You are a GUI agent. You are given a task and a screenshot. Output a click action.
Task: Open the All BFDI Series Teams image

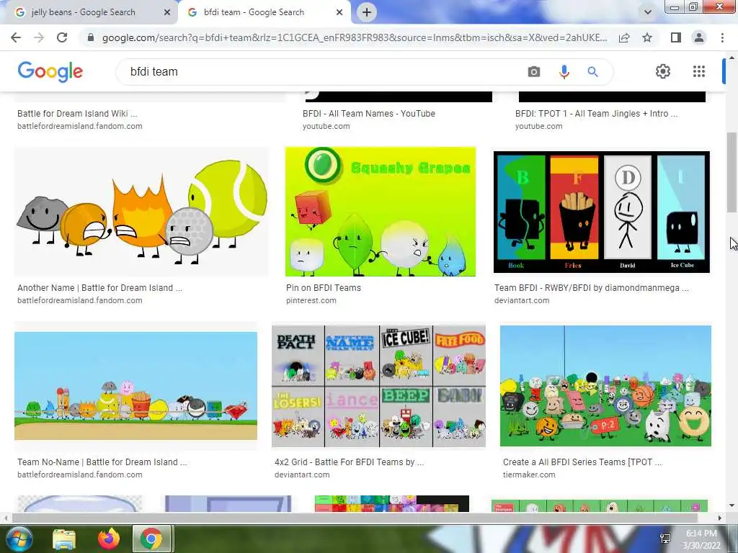(x=605, y=386)
